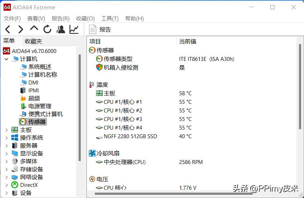Select 便携式计算机 in the tree
The height and width of the screenshot is (198, 304).
46,114
